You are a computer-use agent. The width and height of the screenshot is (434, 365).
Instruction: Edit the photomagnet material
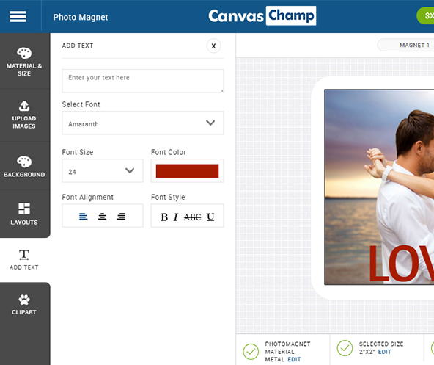point(294,359)
